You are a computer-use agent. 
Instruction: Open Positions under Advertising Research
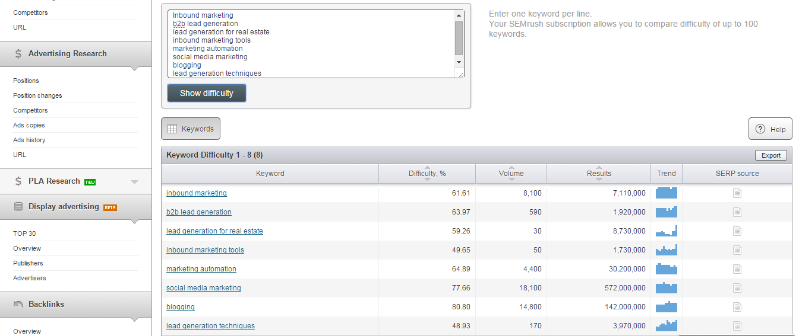(x=26, y=81)
